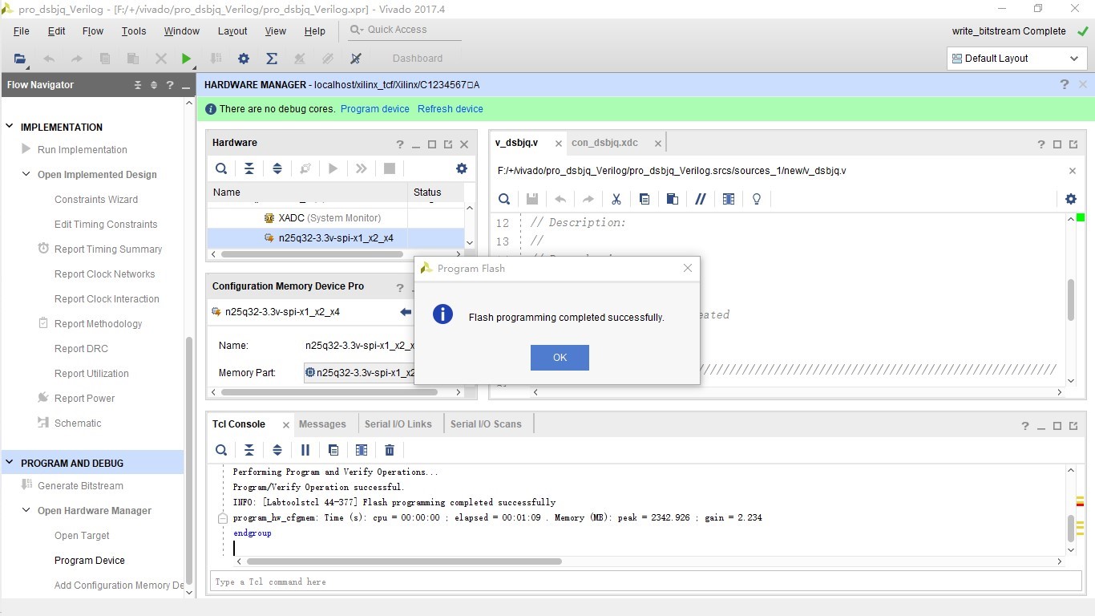
Task: Open Settings gear in main toolbar
Action: (244, 59)
